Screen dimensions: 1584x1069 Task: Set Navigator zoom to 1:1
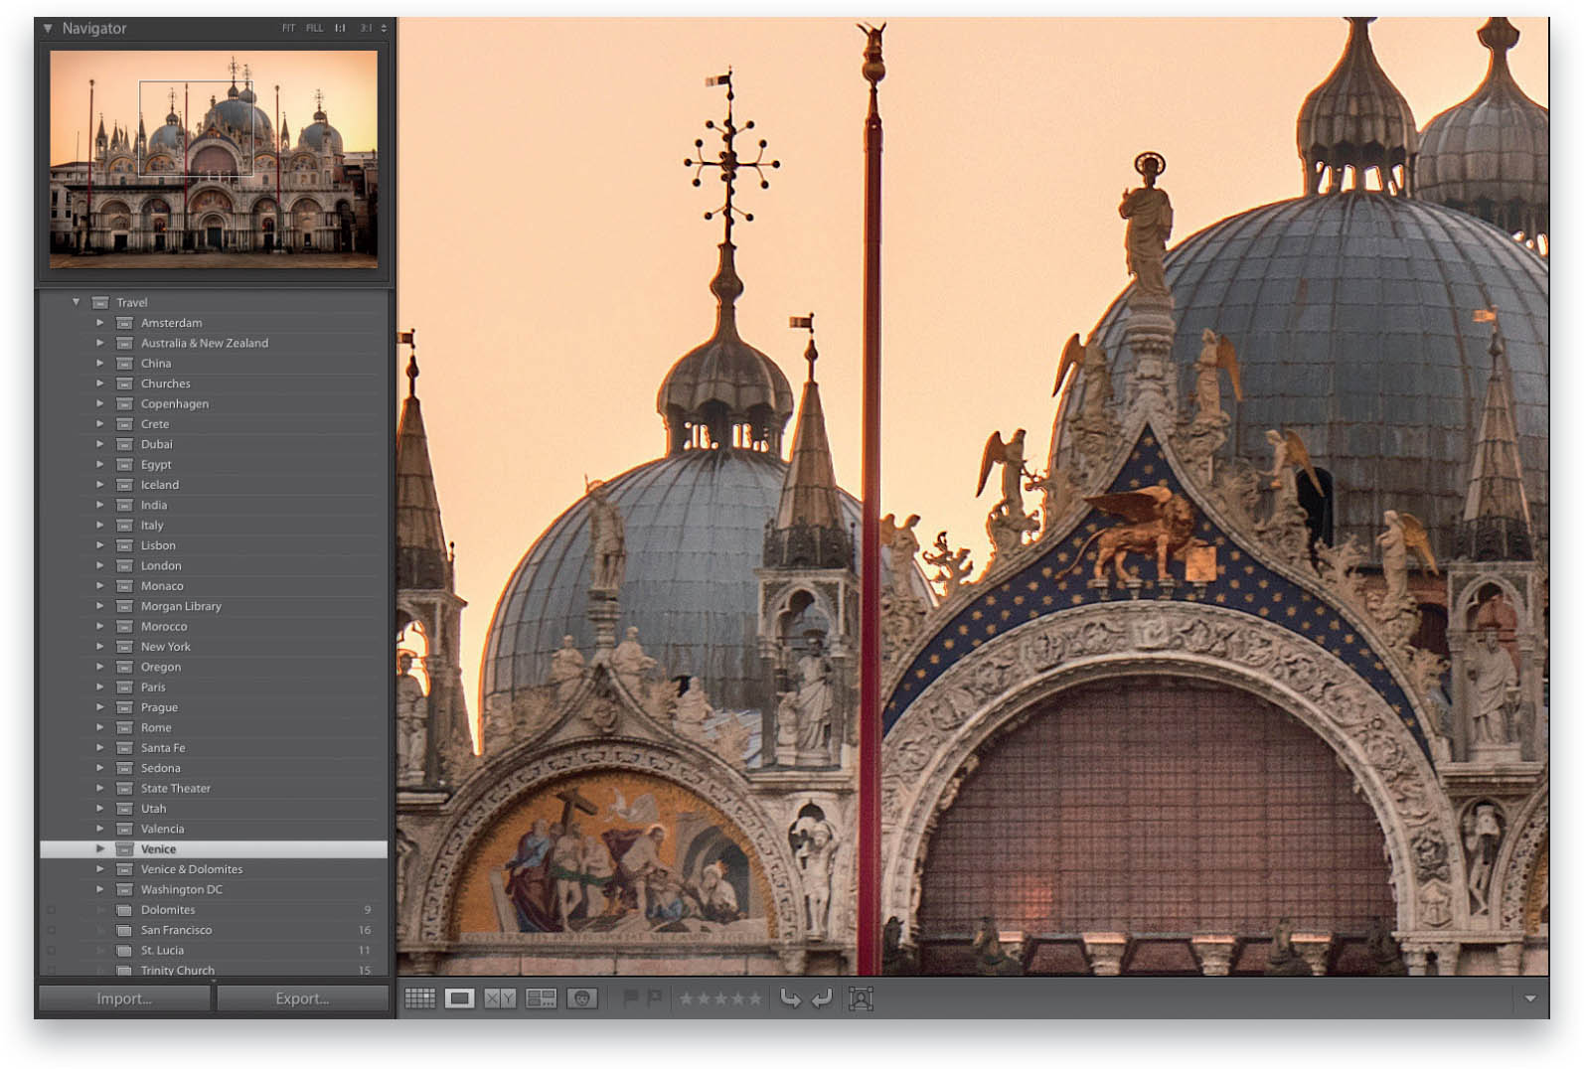pos(340,29)
